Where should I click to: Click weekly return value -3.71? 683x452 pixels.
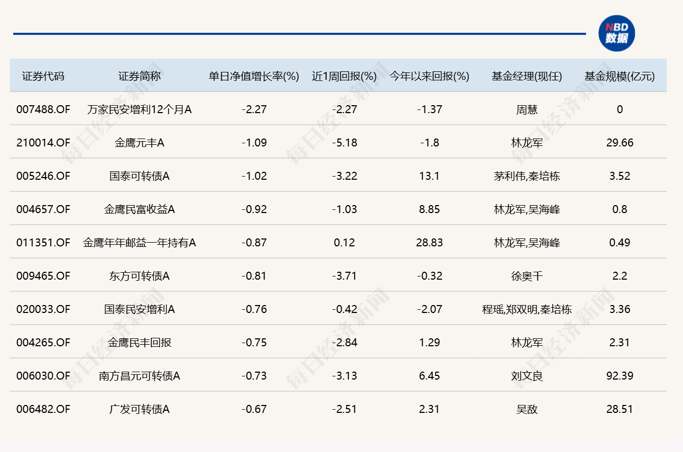345,276
